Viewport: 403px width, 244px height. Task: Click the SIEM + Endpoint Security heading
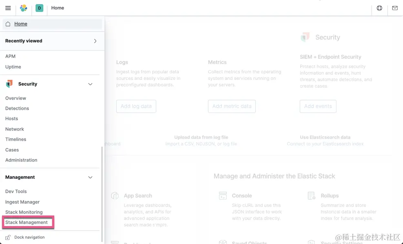(330, 57)
